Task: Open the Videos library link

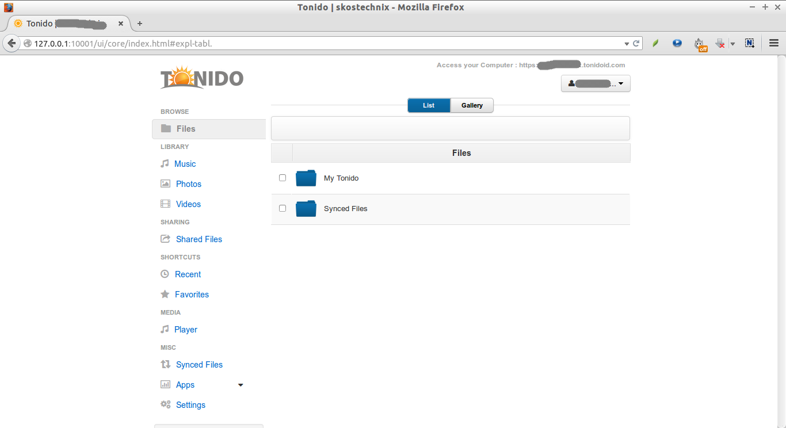Action: coord(188,204)
